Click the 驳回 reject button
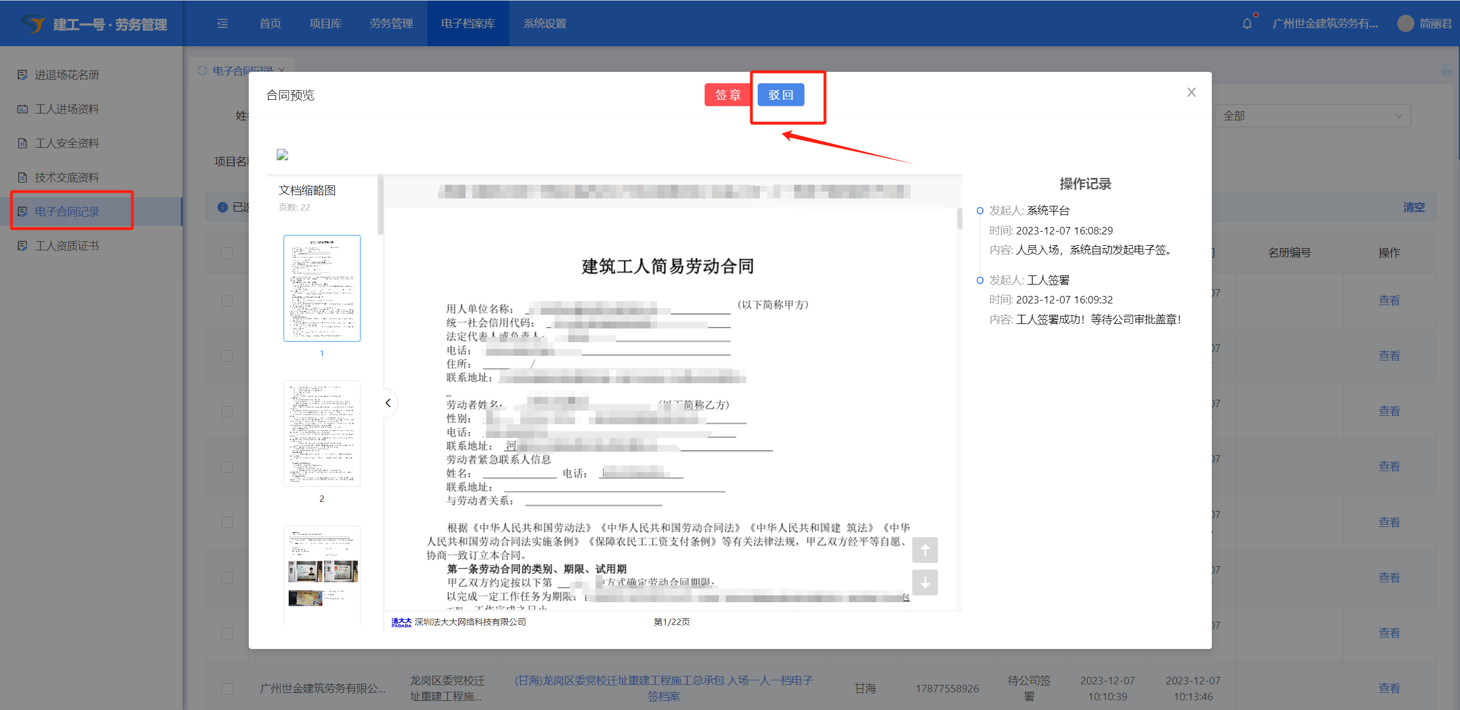The height and width of the screenshot is (710, 1460). click(x=781, y=95)
